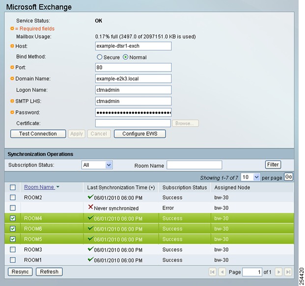The image size is (305, 286).
Task: Click the Apply button
Action: tap(77, 134)
